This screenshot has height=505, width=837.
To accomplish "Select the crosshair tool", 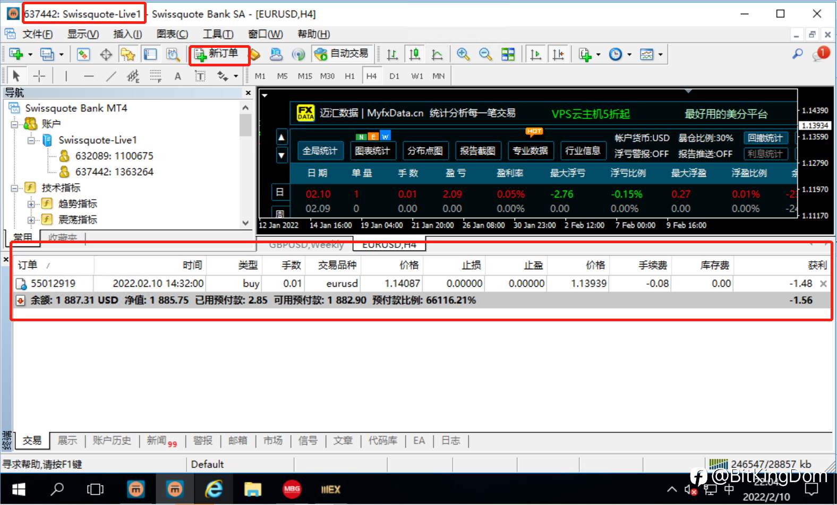I will [39, 76].
